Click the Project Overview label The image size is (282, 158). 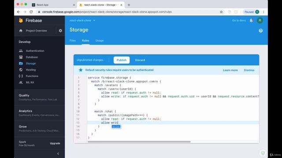point(36,31)
